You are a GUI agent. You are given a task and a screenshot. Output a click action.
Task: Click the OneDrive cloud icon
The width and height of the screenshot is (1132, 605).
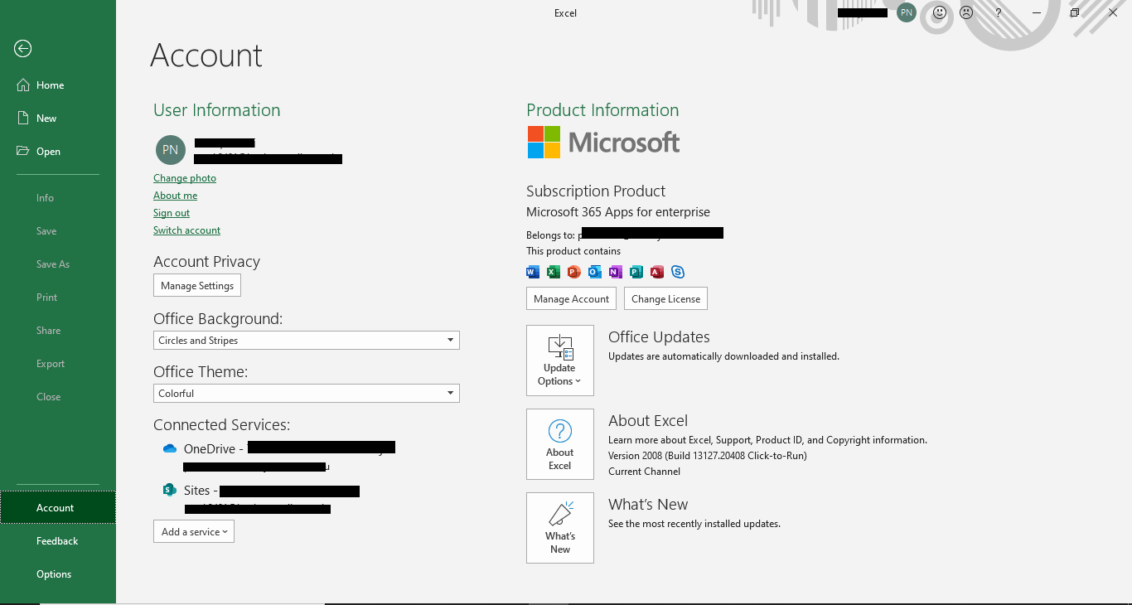coord(170,448)
